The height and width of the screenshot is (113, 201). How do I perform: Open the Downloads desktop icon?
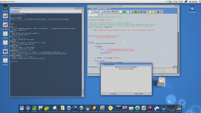coord(192,8)
